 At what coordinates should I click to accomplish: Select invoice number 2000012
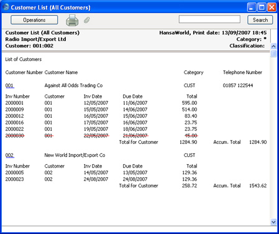pos(14,116)
